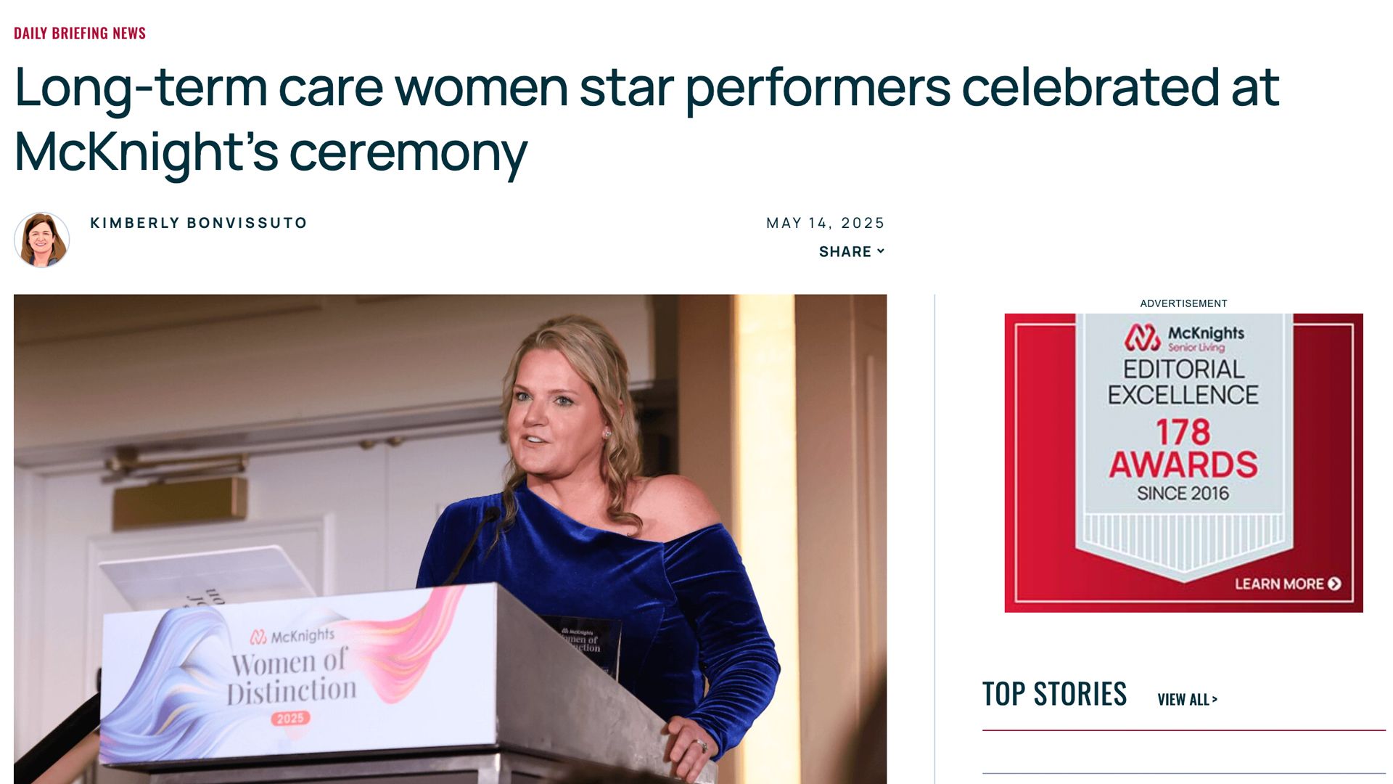Screen dimensions: 1393x784
Task: Click the arrow icon beside Learn More
Action: click(x=1334, y=584)
